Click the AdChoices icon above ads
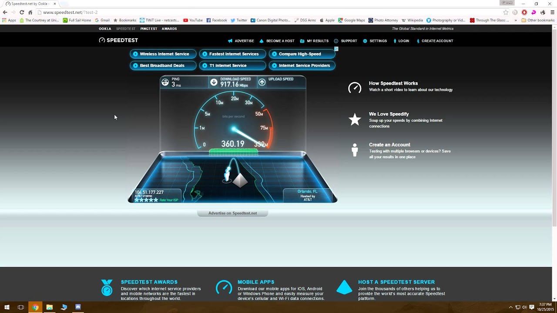This screenshot has width=557, height=313. (x=336, y=49)
